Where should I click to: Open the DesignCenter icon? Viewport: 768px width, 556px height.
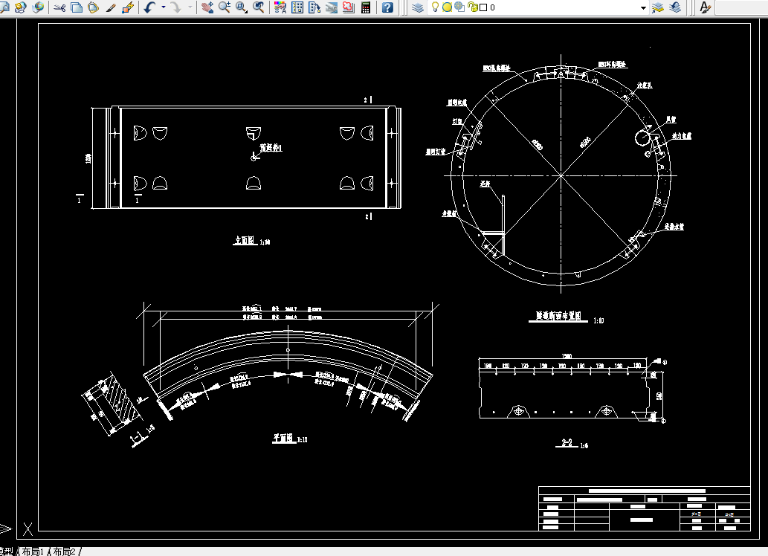pos(297,7)
